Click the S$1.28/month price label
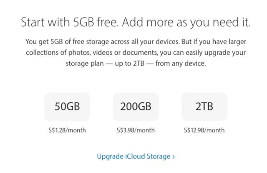 click(67, 130)
